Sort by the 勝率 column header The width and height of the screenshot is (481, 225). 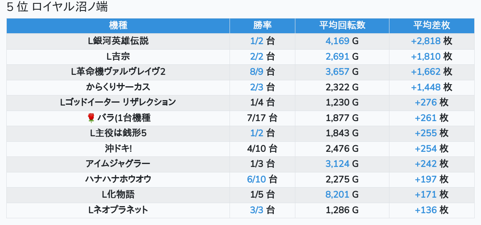[262, 25]
